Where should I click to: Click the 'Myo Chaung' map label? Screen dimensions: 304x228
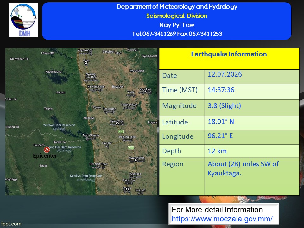point(91,135)
